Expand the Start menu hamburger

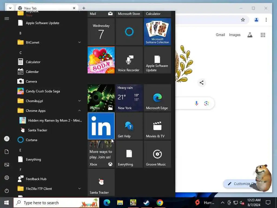[x=7, y=19]
